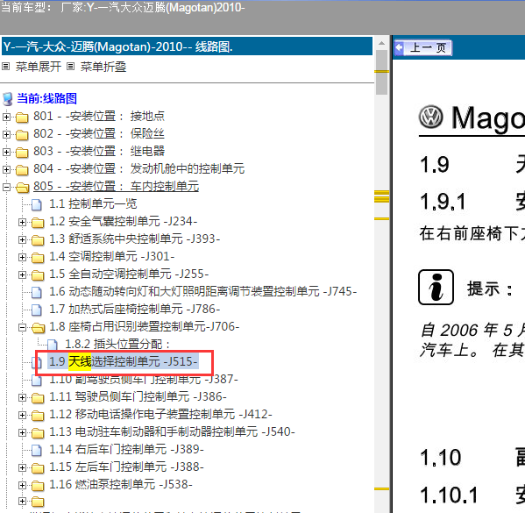The image size is (525, 513).
Task: Go back with 上一页 button
Action: point(422,47)
